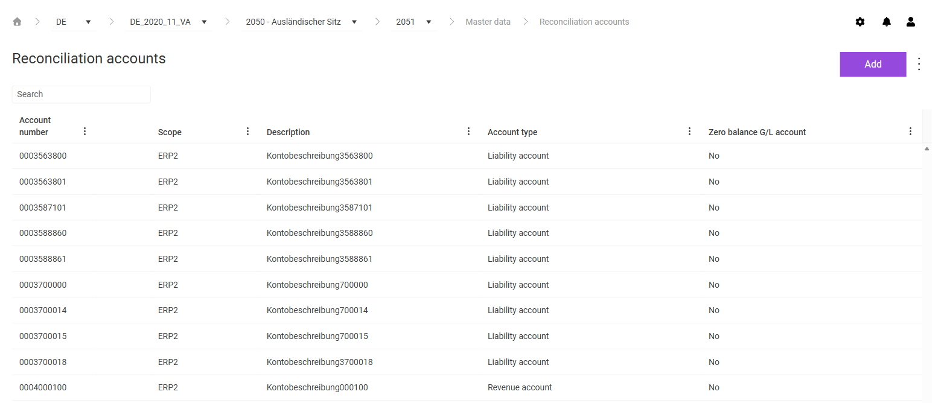This screenshot has width=944, height=403.
Task: Focus the Search input field
Action: (81, 94)
